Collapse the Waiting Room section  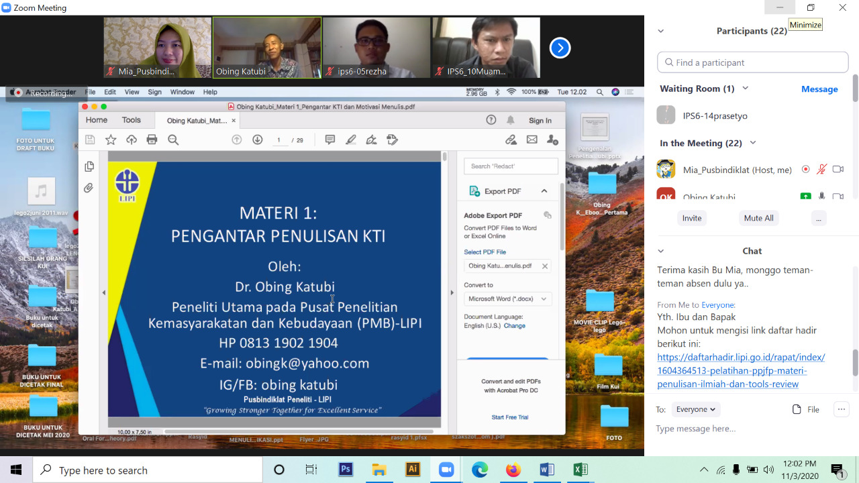coord(745,89)
